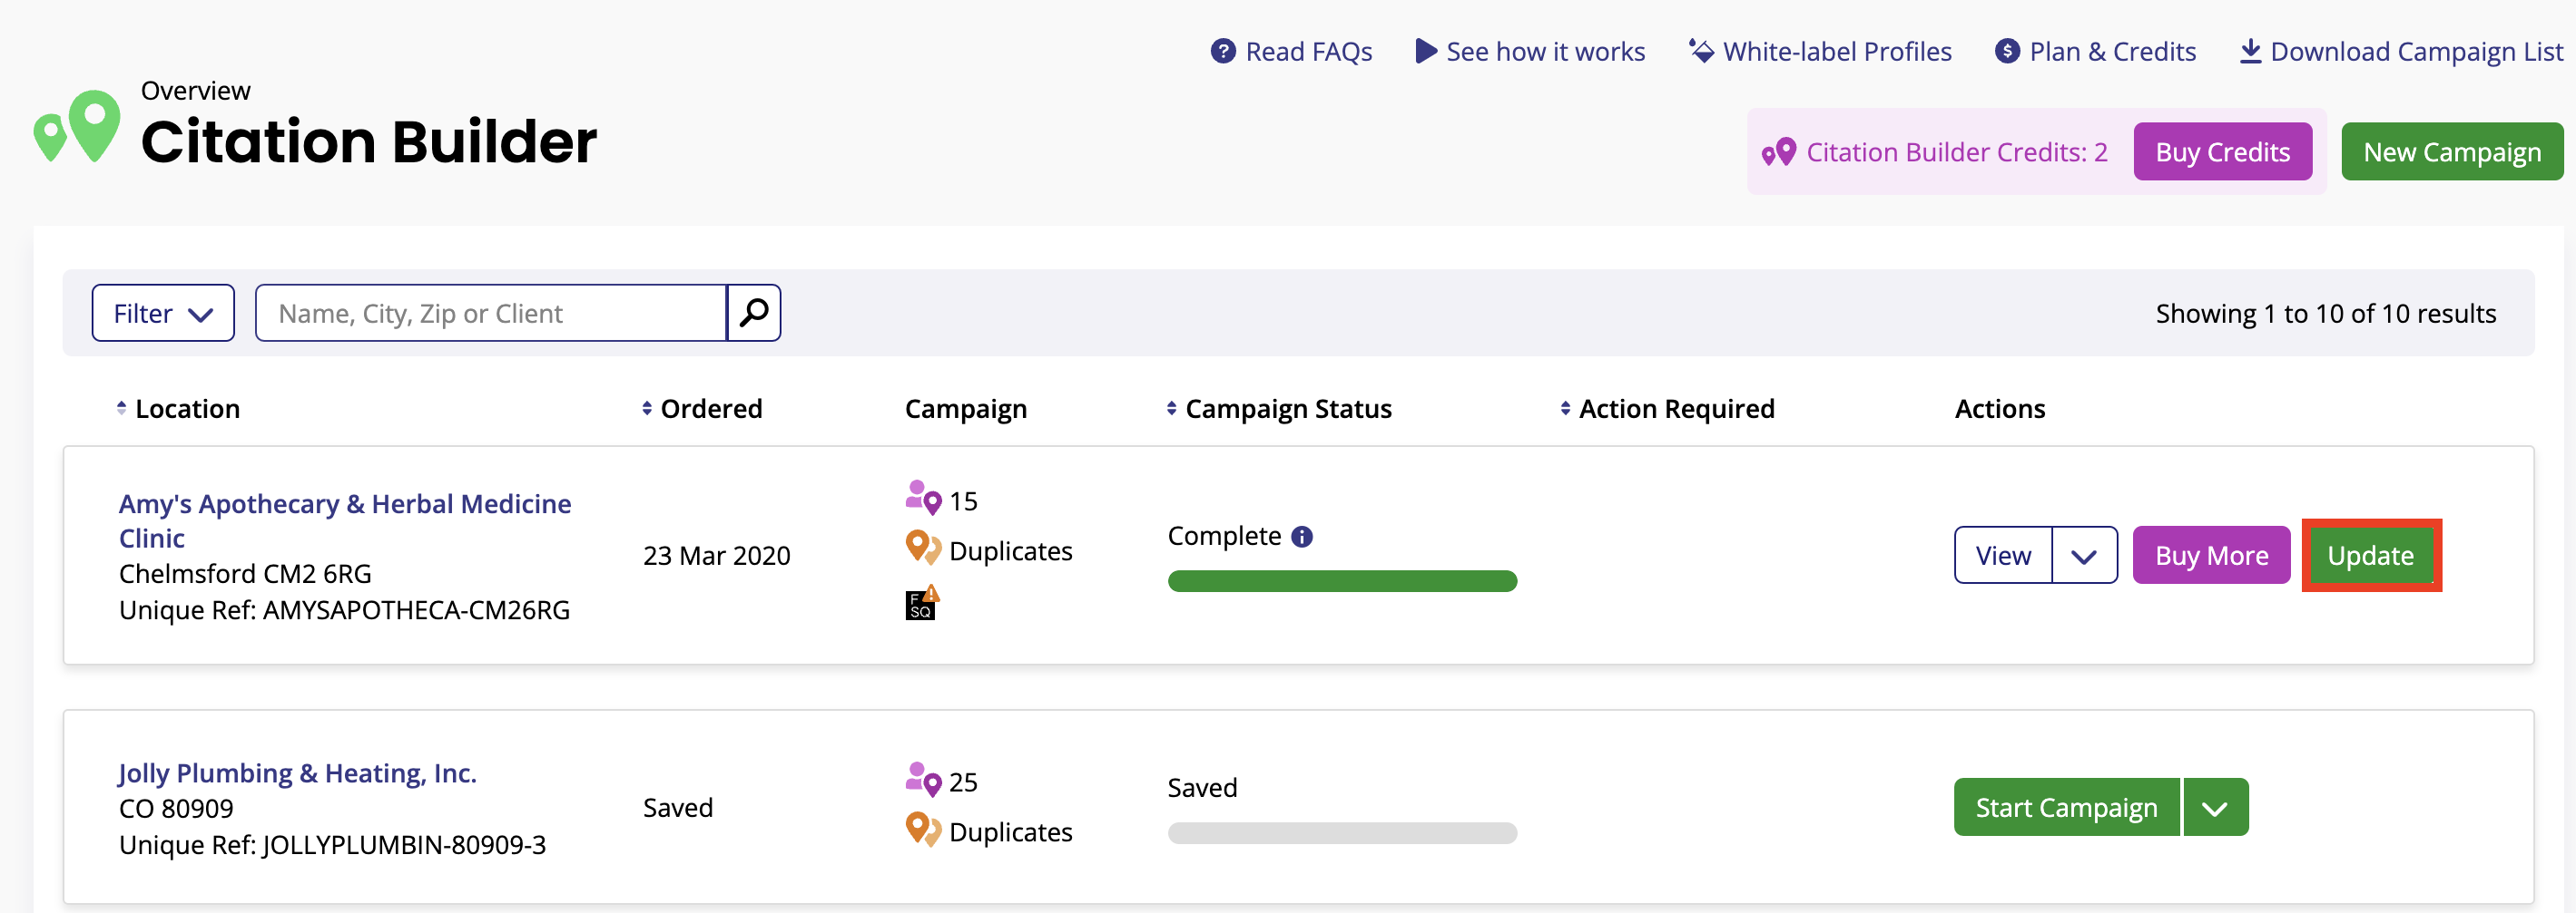Expand the Start Campaign dropdown arrow
This screenshot has height=913, width=2576.
coord(2214,807)
